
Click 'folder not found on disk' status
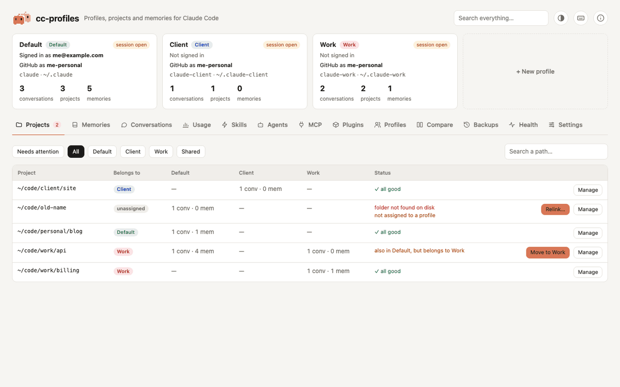(x=405, y=207)
